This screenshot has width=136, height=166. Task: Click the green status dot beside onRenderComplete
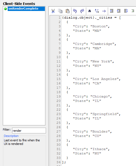coord(5,9)
